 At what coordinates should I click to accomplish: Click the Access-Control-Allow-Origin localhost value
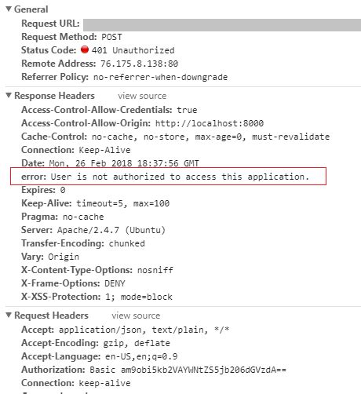click(x=210, y=123)
